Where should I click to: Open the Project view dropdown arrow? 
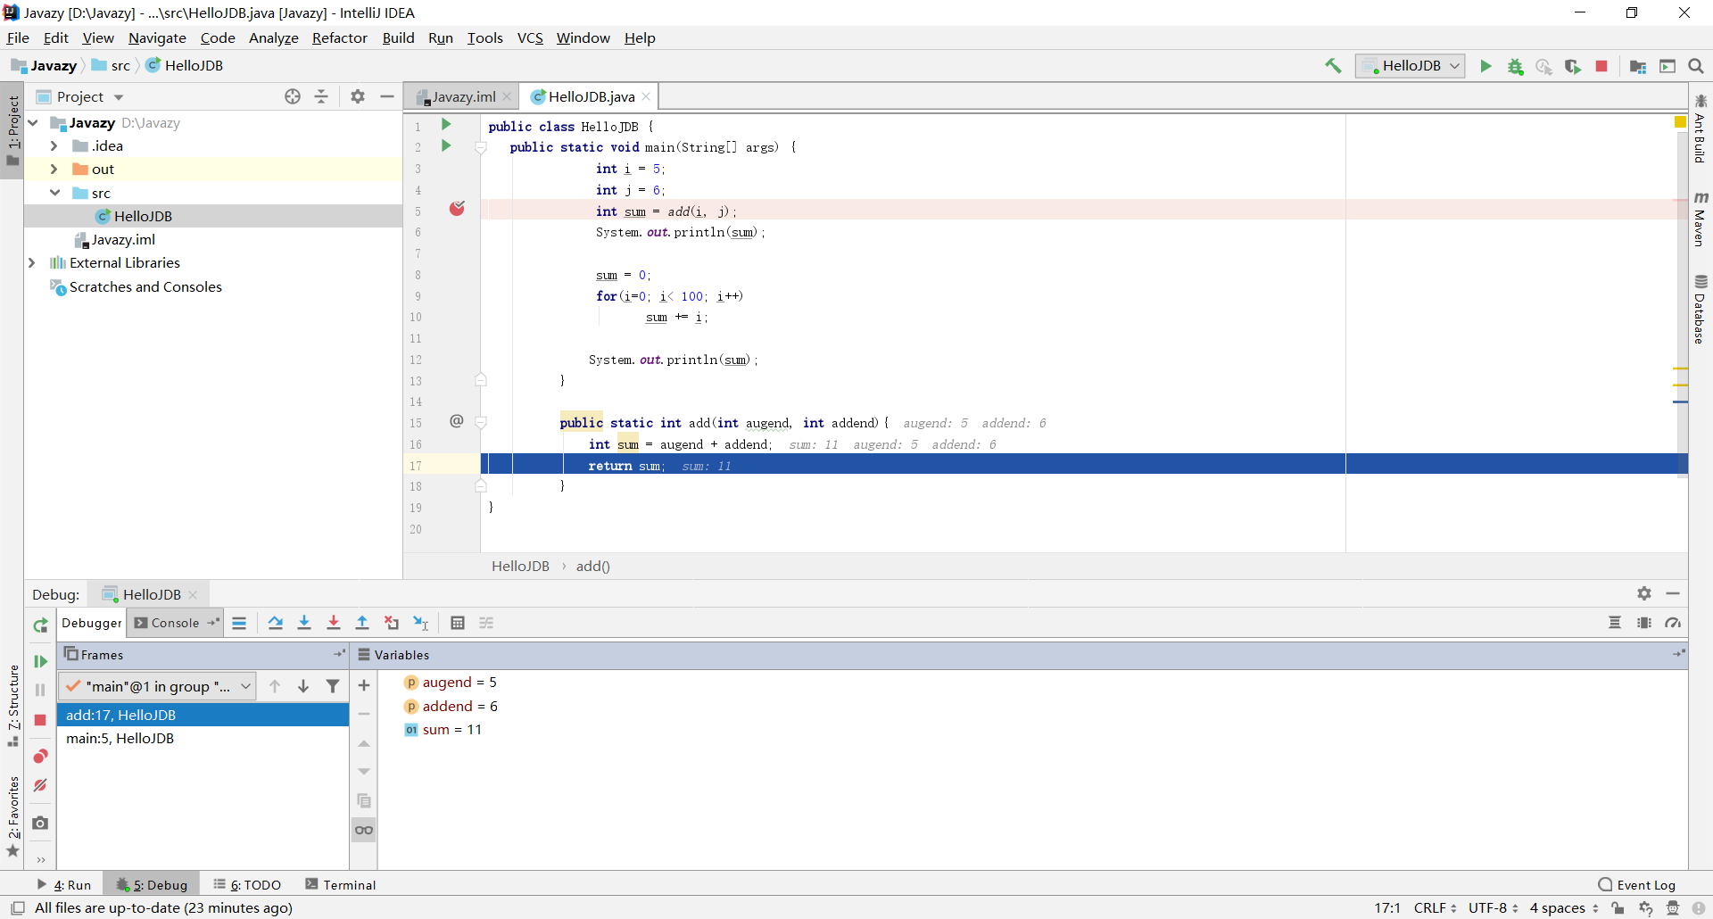pyautogui.click(x=119, y=97)
